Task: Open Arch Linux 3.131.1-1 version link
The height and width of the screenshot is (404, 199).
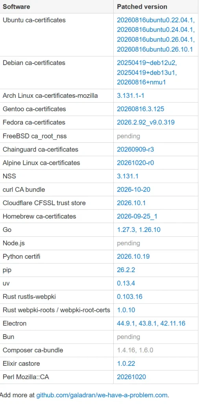Action: [131, 96]
